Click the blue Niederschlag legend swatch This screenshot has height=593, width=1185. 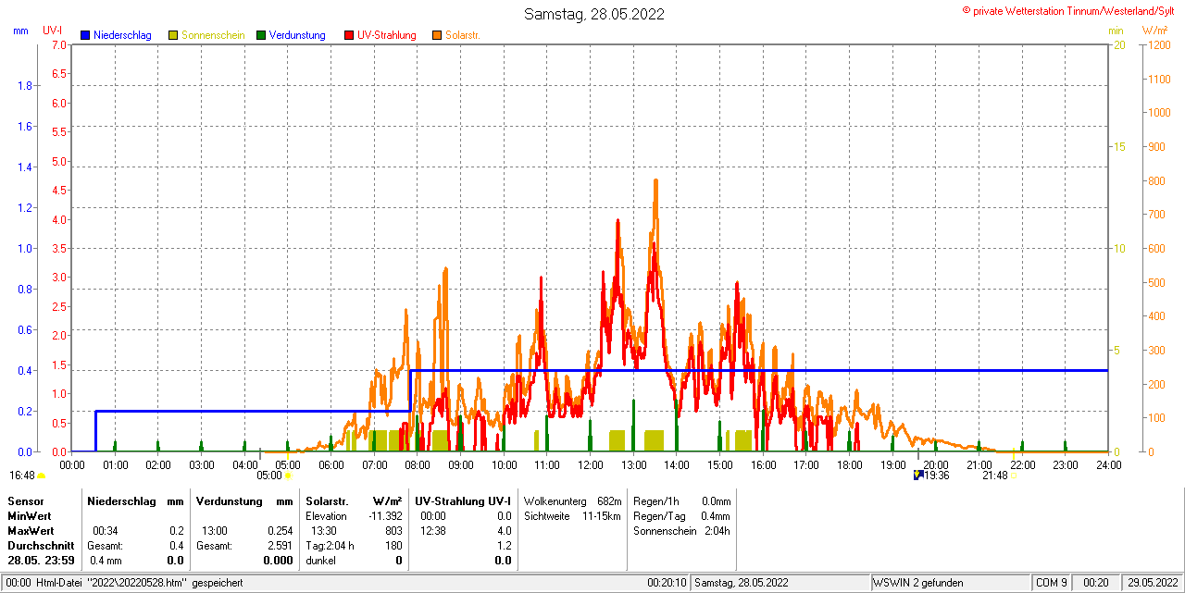point(85,35)
